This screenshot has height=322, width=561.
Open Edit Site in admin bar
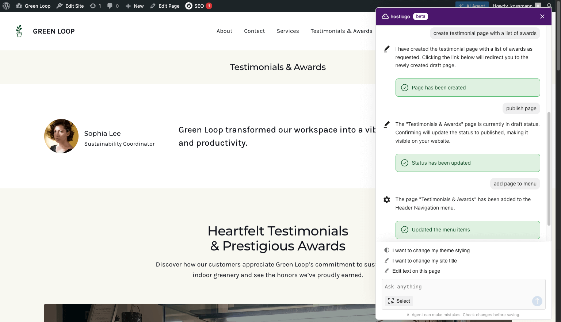point(70,6)
